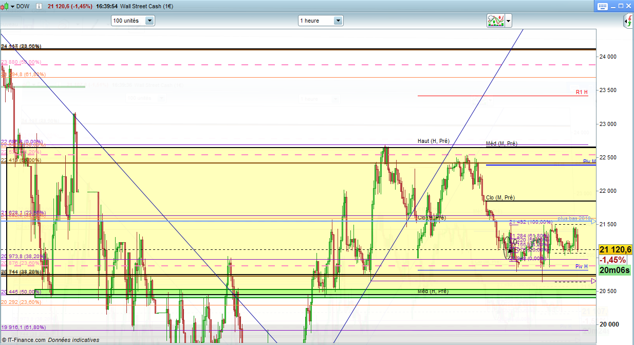This screenshot has height=345, width=634.
Task: Maximize the chart window
Action: (x=620, y=6)
